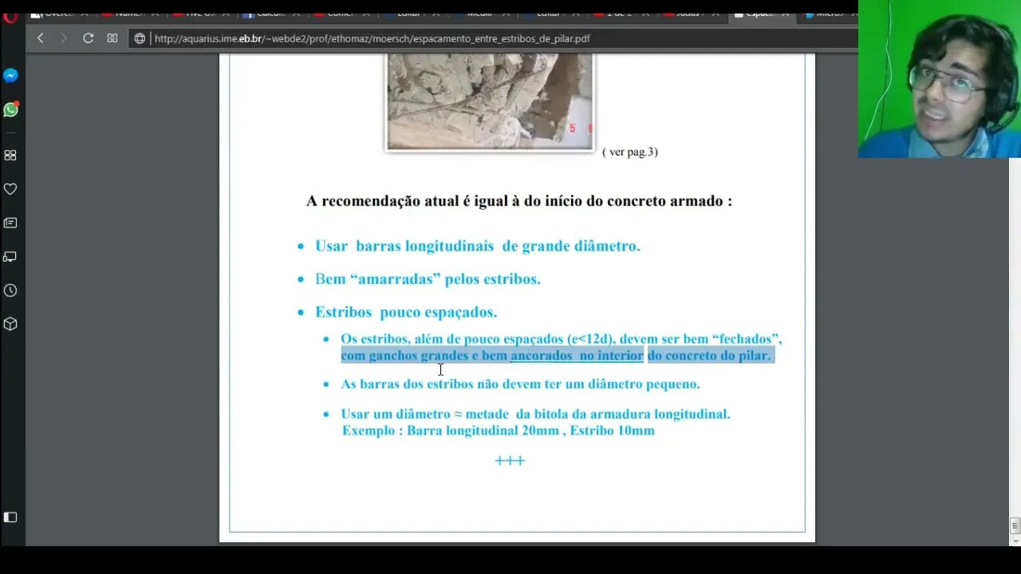Open synced tabs icon in sidebar

(x=10, y=257)
